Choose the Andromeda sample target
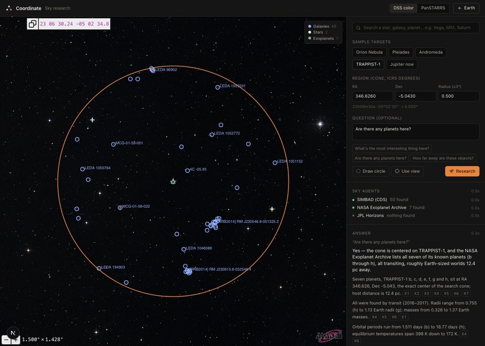Image resolution: width=485 pixels, height=346 pixels. click(x=431, y=52)
